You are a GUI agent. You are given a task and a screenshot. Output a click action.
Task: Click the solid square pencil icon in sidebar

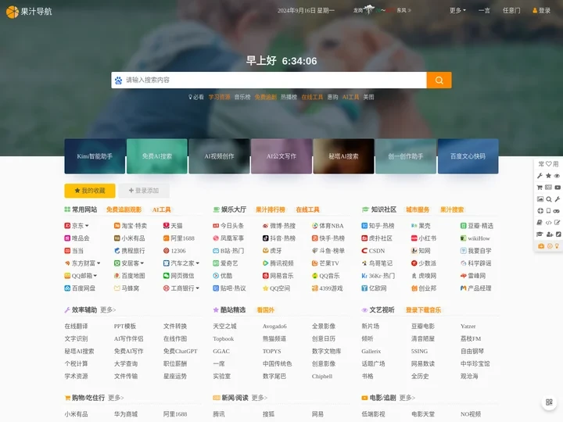(x=558, y=234)
